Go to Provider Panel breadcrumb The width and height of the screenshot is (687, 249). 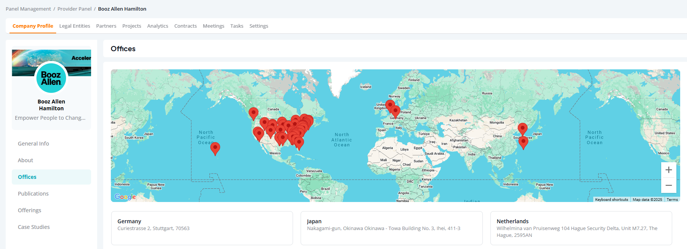pyautogui.click(x=74, y=9)
